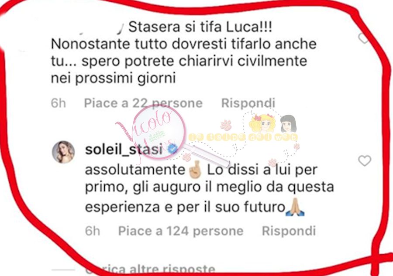Click the 6h timestamp of the first comment
This screenshot has height=276, width=393.
pyautogui.click(x=58, y=103)
